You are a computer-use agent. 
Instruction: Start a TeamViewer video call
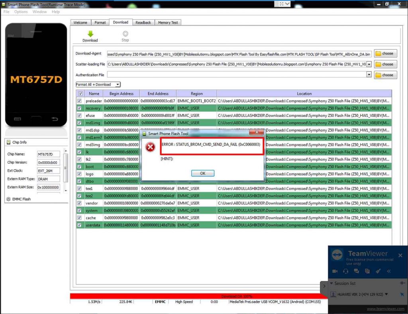(x=335, y=271)
